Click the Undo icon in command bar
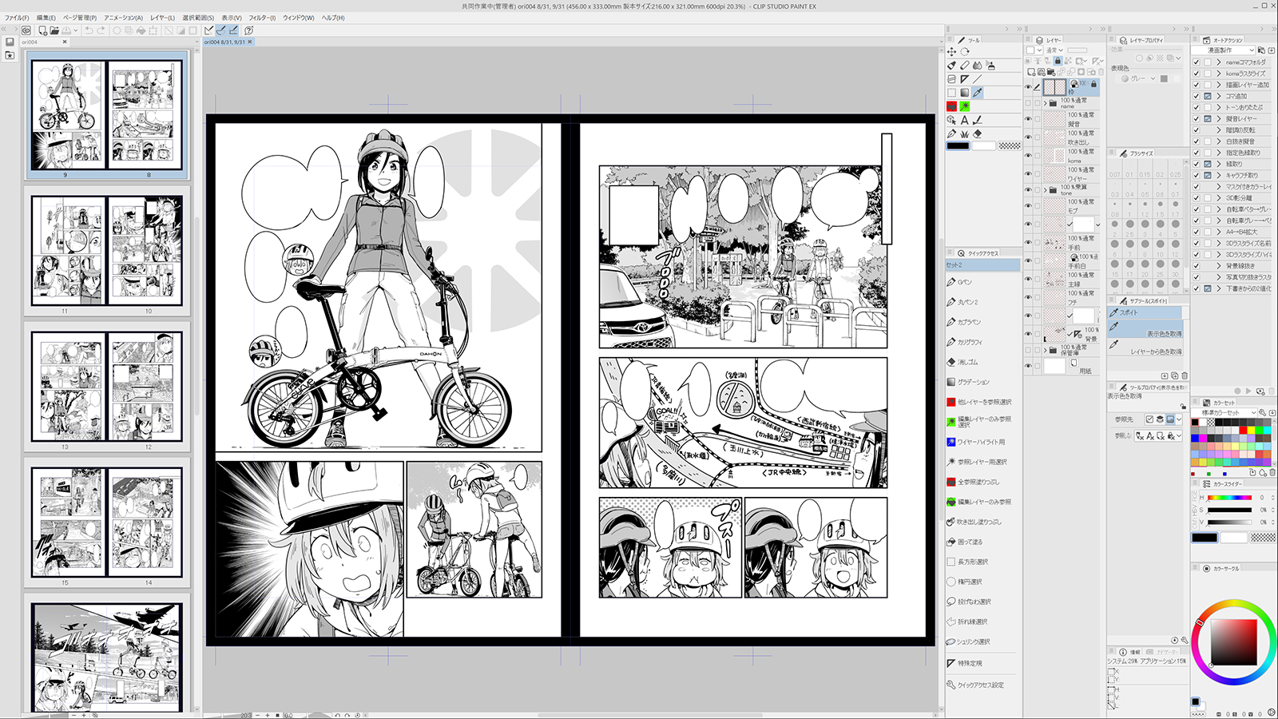Viewport: 1278px width, 719px height. (x=89, y=30)
